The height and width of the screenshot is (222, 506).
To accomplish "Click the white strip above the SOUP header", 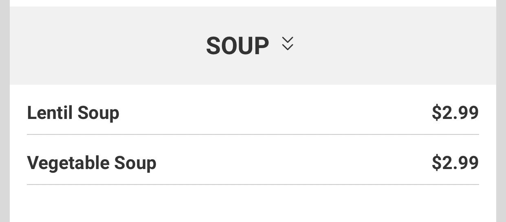I will click(x=253, y=3).
